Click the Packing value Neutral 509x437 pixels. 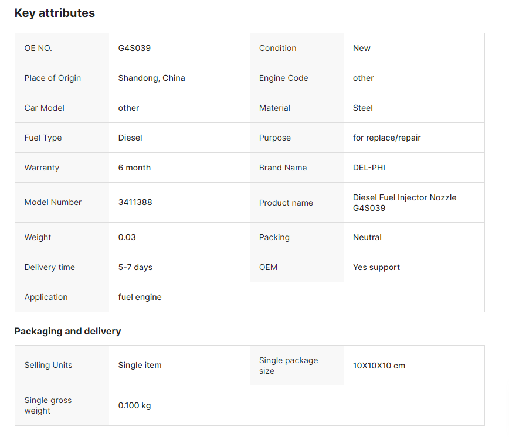point(367,237)
